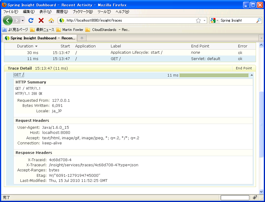Open the ツール(T) menu
This screenshot has height=202, width=265.
pos(104,12)
